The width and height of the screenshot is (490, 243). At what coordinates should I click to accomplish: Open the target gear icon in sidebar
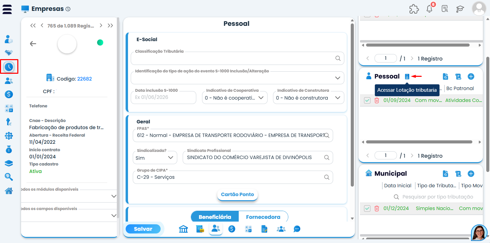[x=9, y=136]
